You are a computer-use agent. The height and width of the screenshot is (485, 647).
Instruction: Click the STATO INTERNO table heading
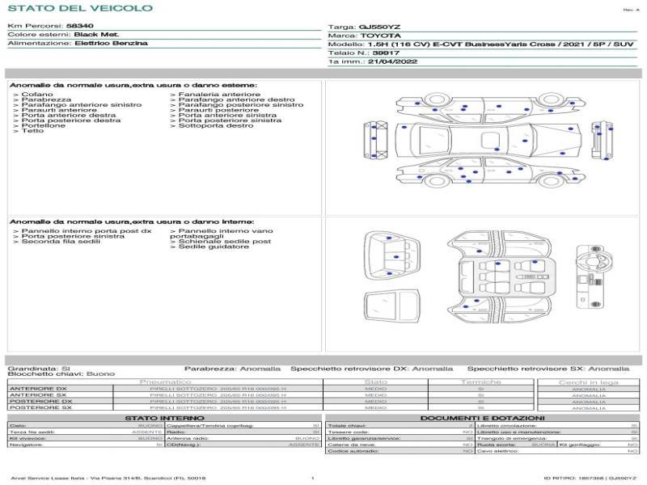point(165,418)
